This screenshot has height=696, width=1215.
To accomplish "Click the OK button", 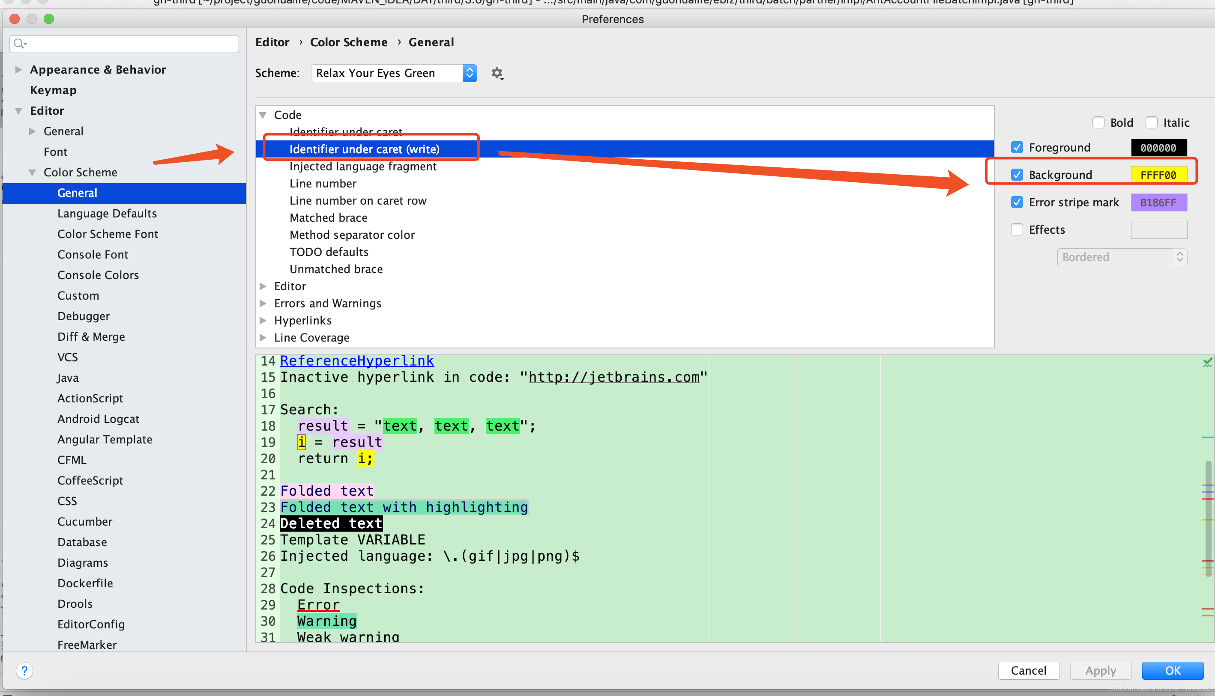I will pyautogui.click(x=1173, y=671).
